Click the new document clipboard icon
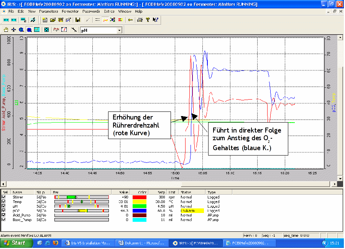The height and width of the screenshot is (249, 345). point(45,20)
